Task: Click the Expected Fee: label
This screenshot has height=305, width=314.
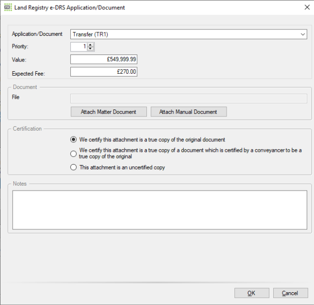Action: click(28, 74)
